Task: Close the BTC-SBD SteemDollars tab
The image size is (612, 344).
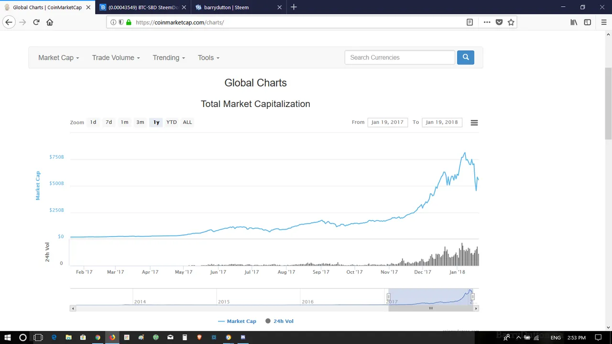Action: pos(185,7)
